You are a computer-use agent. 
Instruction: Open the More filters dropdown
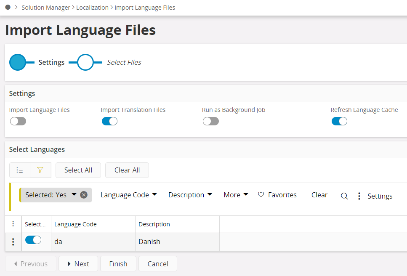tap(236, 195)
